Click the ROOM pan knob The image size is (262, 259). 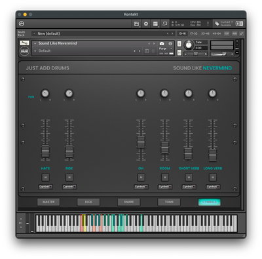(x=164, y=93)
